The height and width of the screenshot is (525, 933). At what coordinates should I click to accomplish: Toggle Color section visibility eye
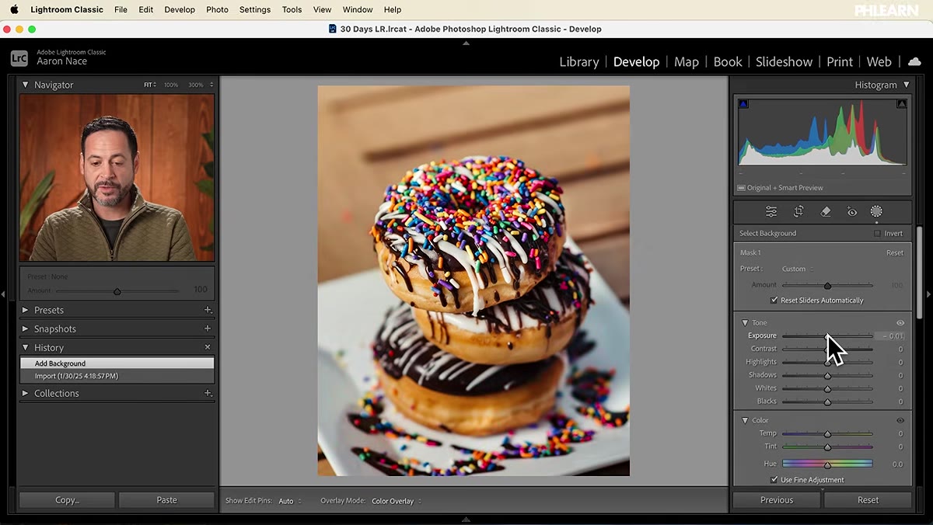(x=900, y=420)
